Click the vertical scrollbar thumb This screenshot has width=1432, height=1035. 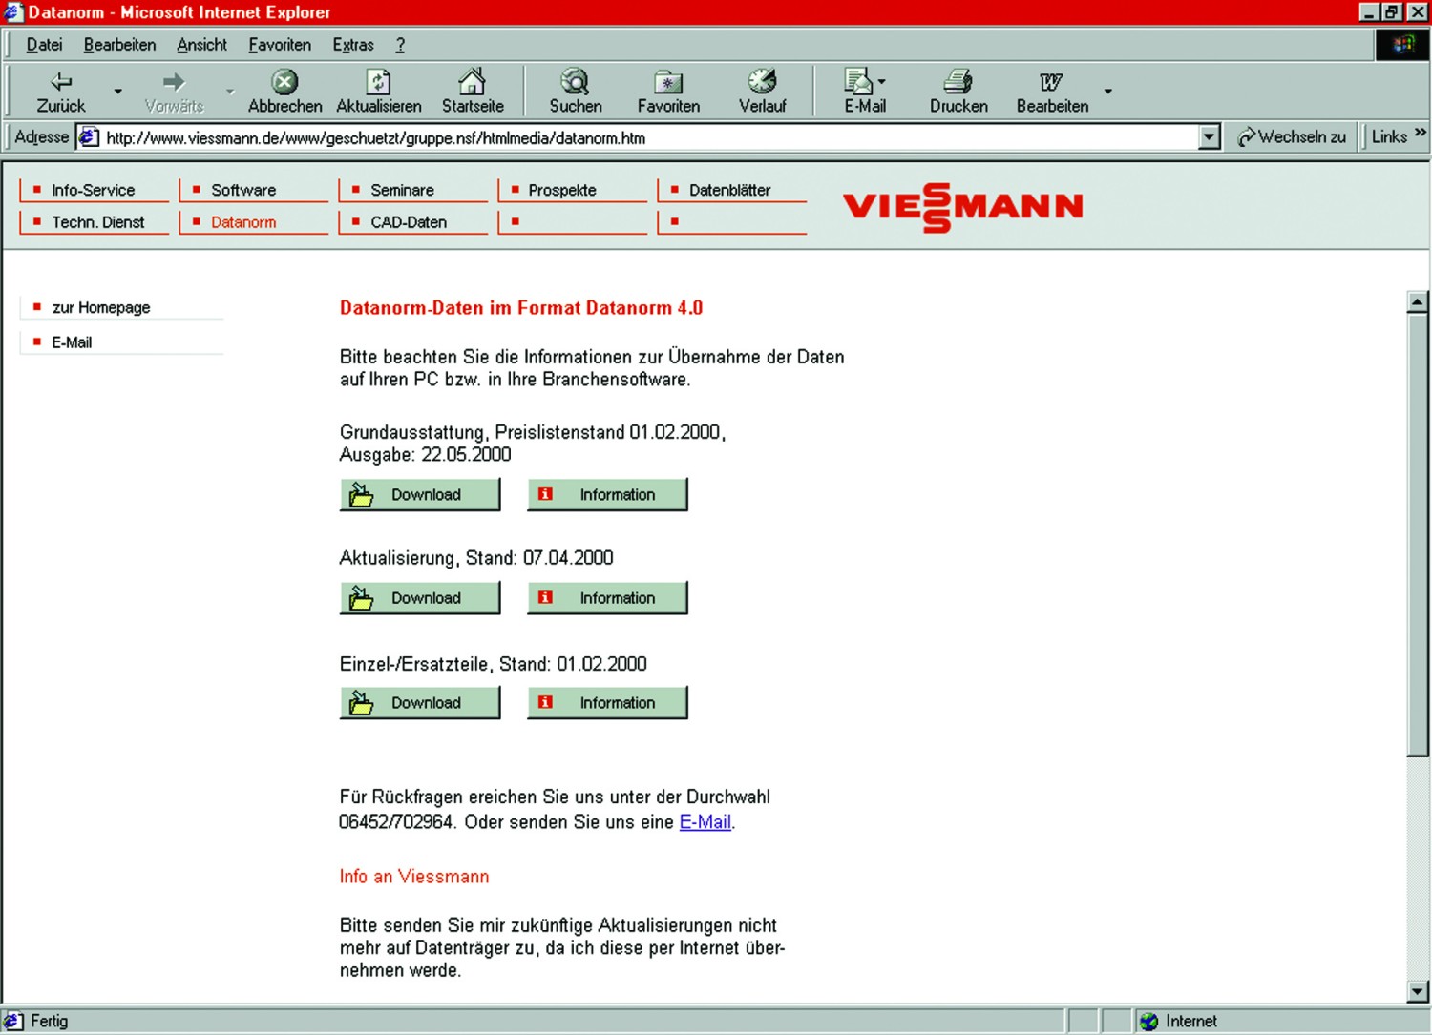(x=1418, y=535)
